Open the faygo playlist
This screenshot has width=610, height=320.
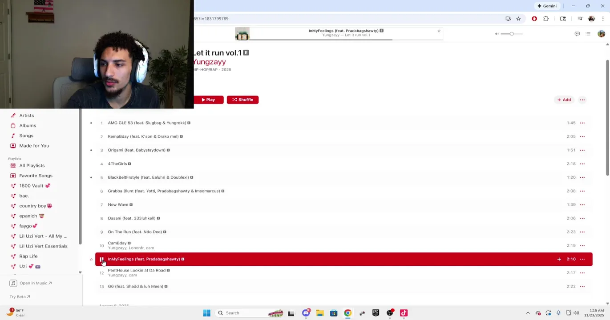coord(28,226)
